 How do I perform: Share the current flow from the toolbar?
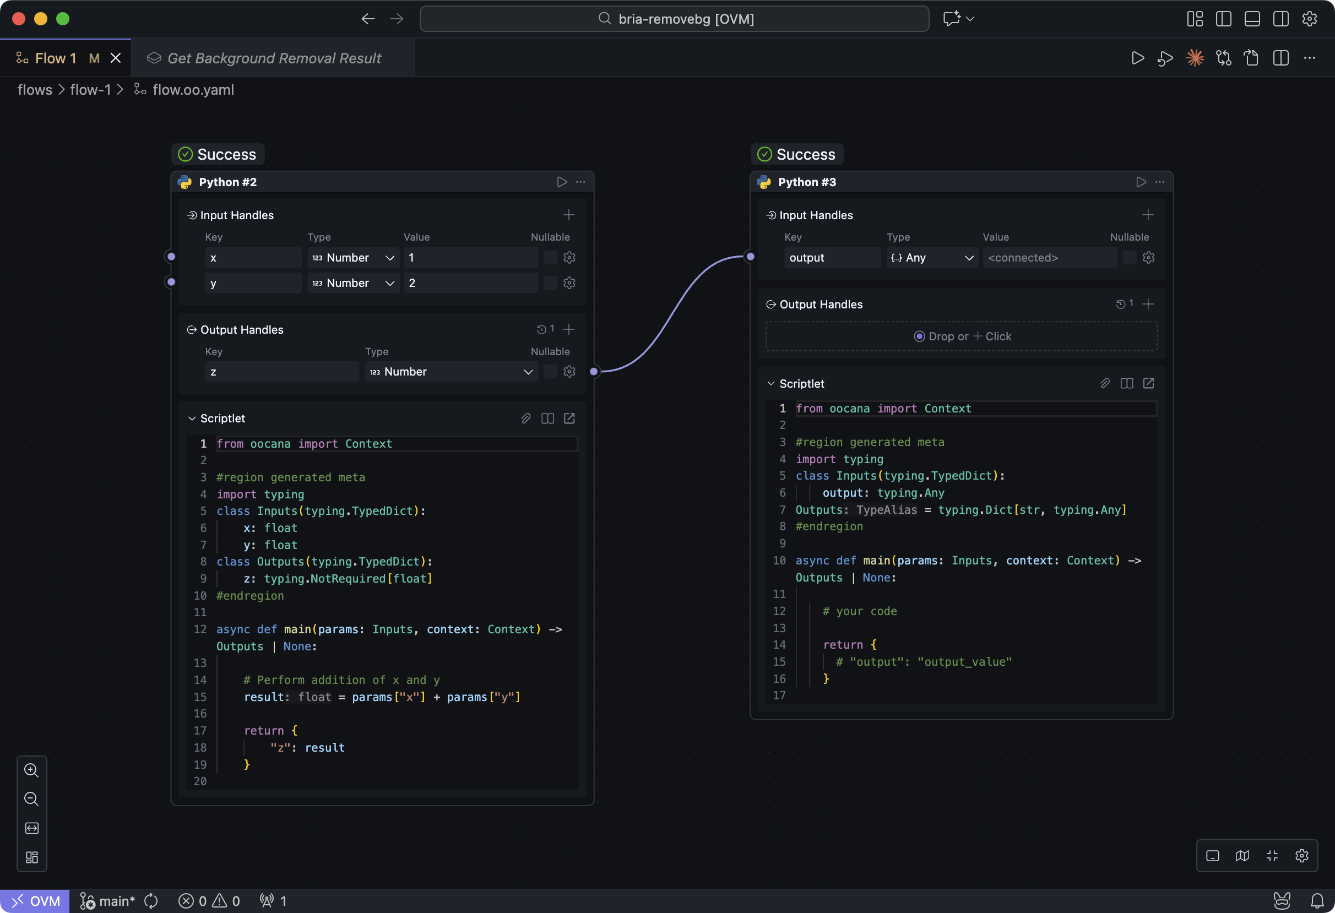coord(1252,57)
